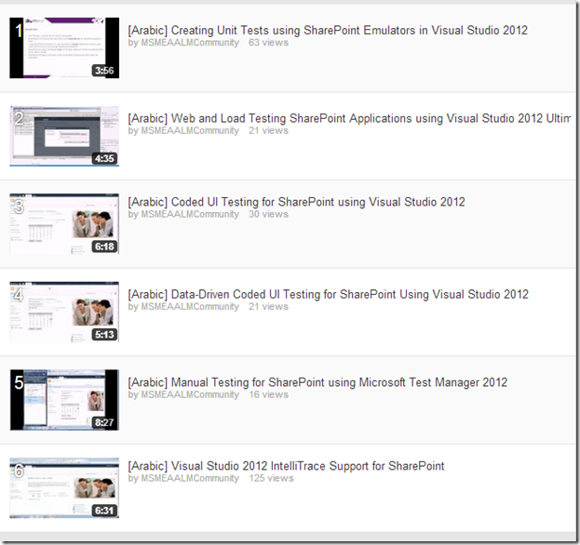
Task: Open the Creating Unit Tests using SharePoint Emulators video title
Action: pos(327,31)
